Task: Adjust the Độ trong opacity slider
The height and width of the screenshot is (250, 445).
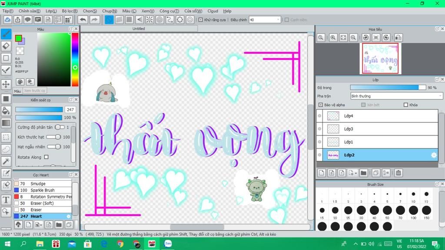Action: 388,88
